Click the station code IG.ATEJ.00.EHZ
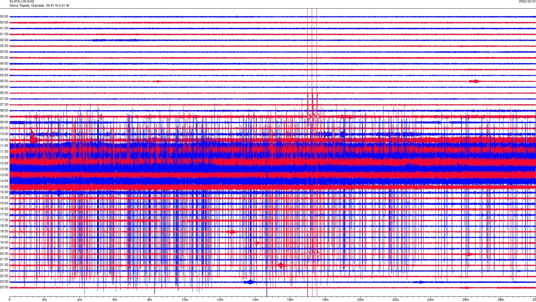 (x=22, y=2)
